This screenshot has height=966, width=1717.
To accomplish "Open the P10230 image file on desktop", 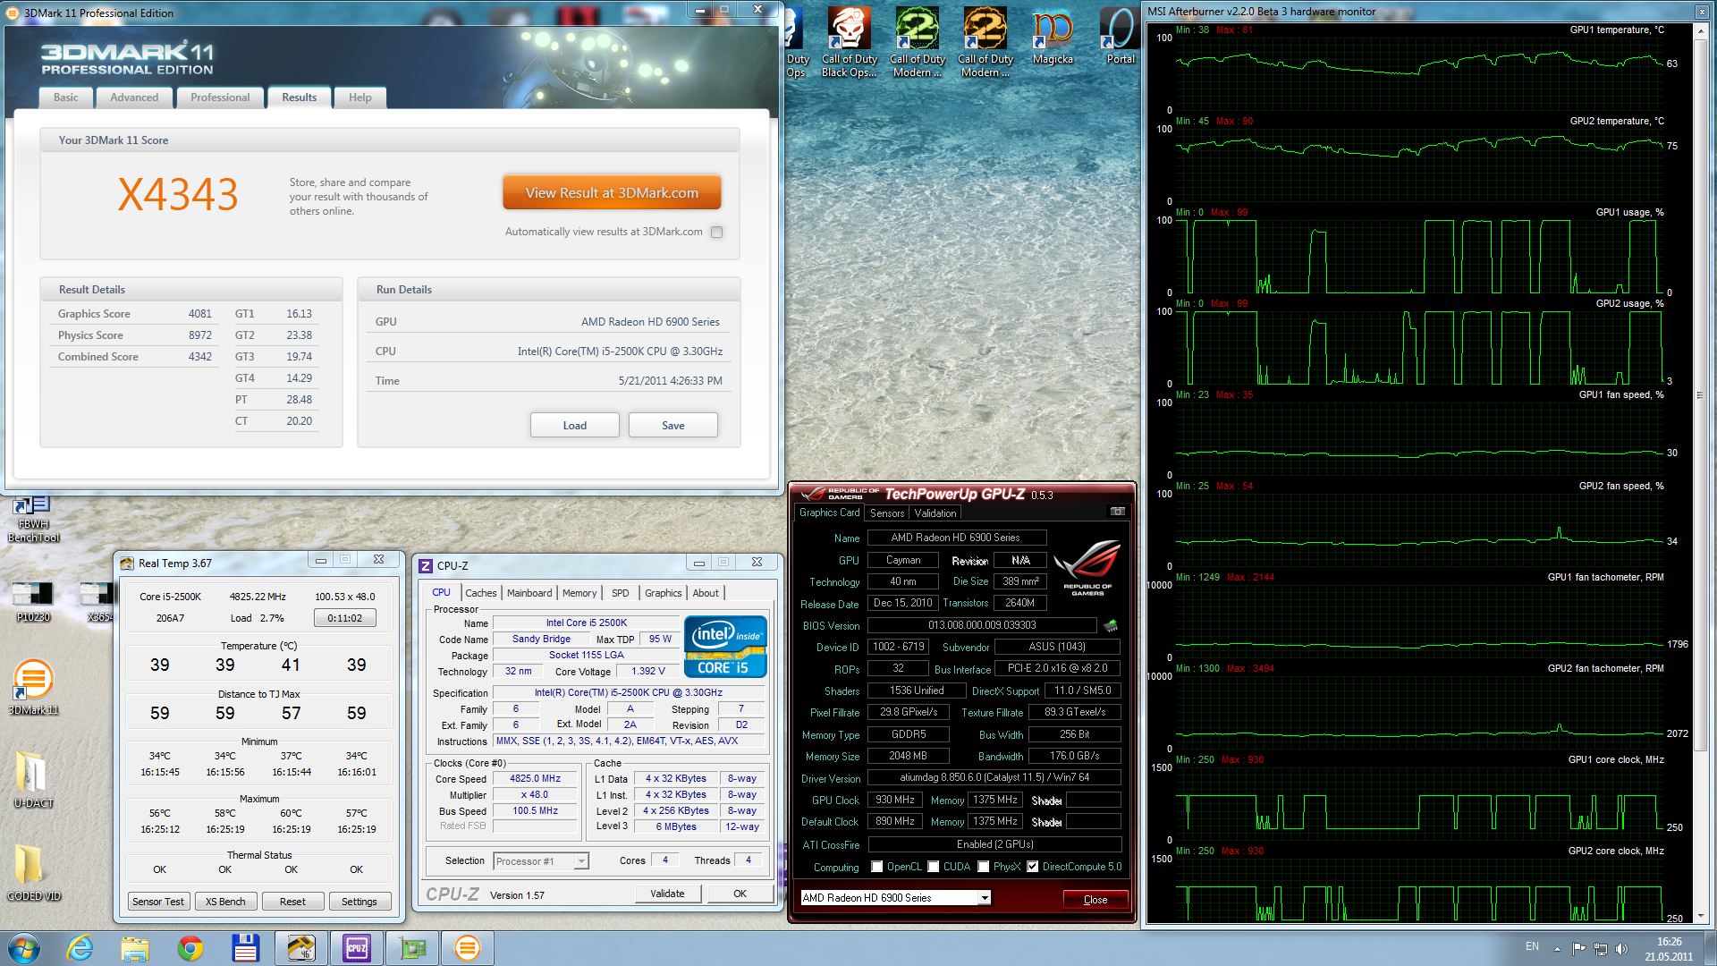I will (x=33, y=601).
